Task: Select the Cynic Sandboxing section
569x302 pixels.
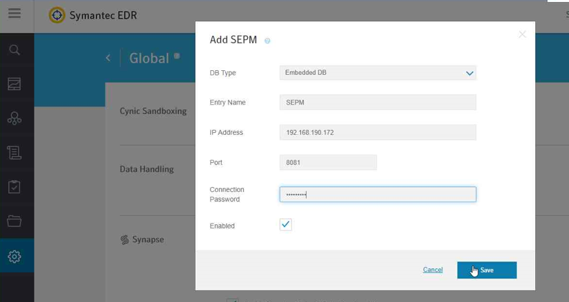Action: (x=153, y=111)
